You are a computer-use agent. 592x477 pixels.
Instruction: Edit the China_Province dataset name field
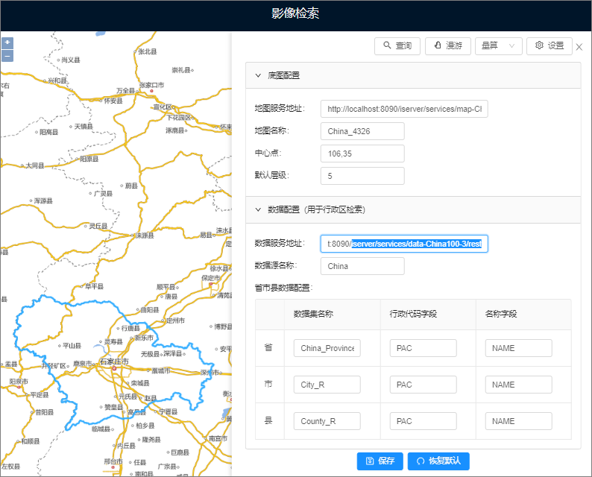(x=327, y=348)
